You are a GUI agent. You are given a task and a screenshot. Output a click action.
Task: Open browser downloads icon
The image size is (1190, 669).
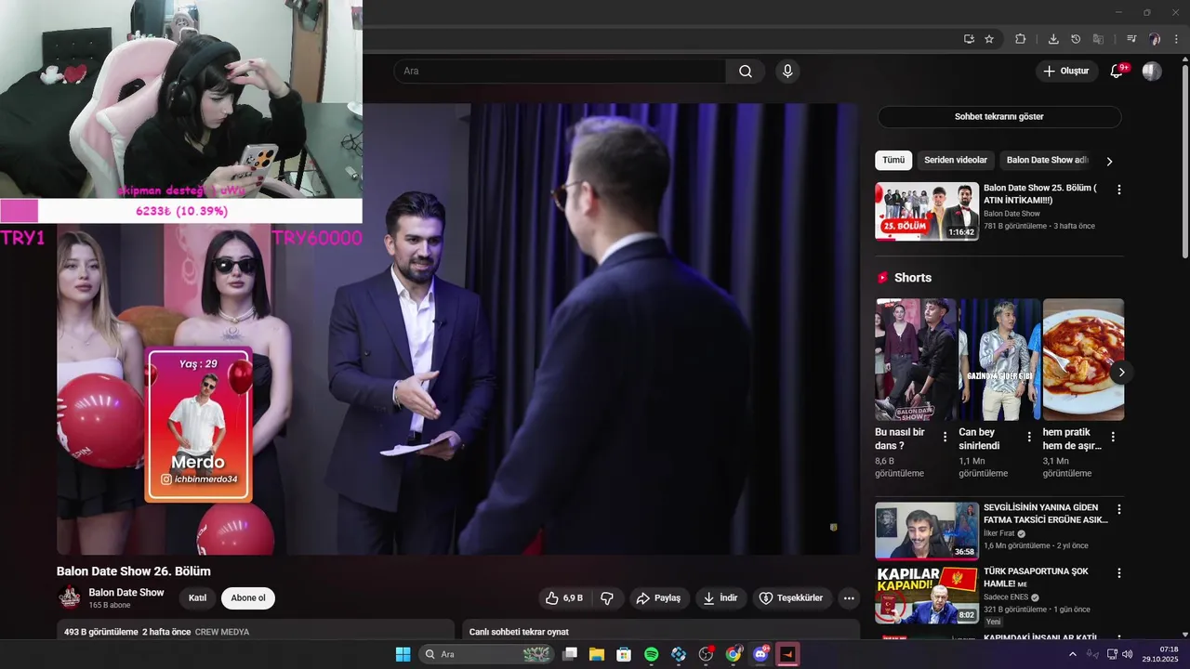(1053, 39)
